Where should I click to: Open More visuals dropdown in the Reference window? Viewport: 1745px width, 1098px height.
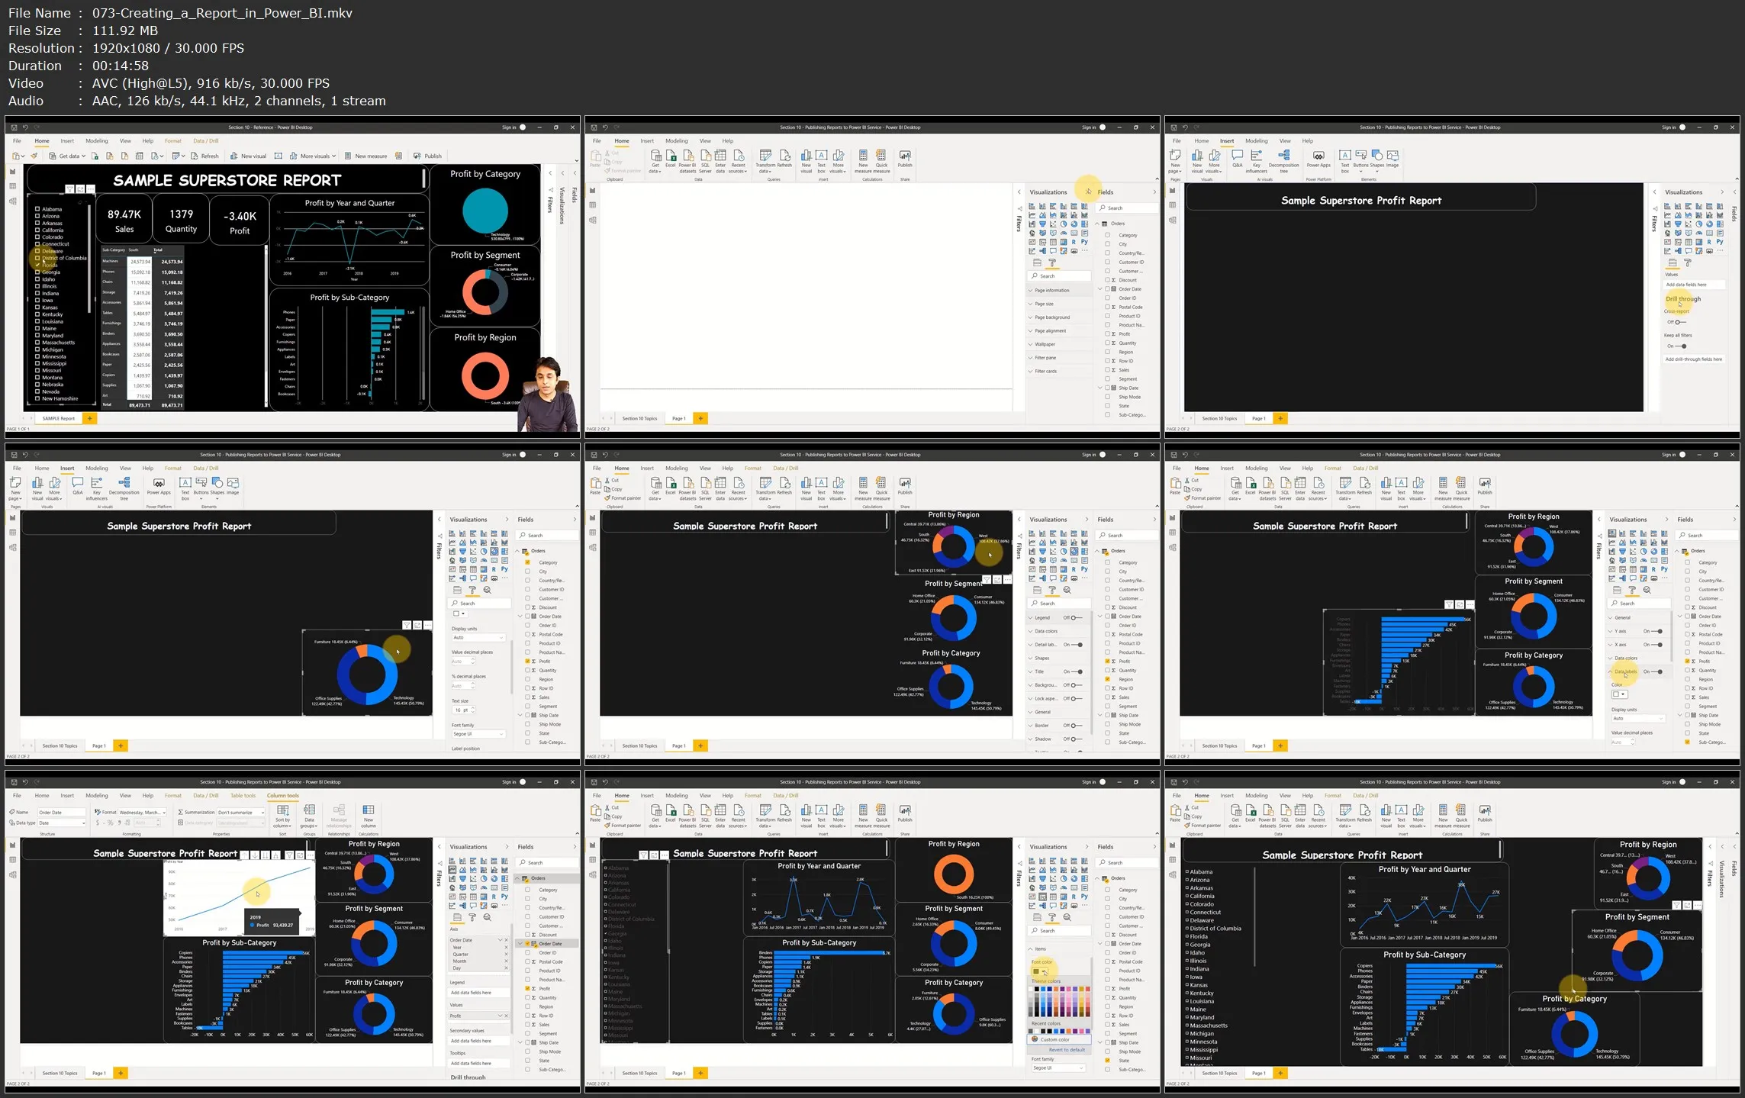(x=314, y=156)
